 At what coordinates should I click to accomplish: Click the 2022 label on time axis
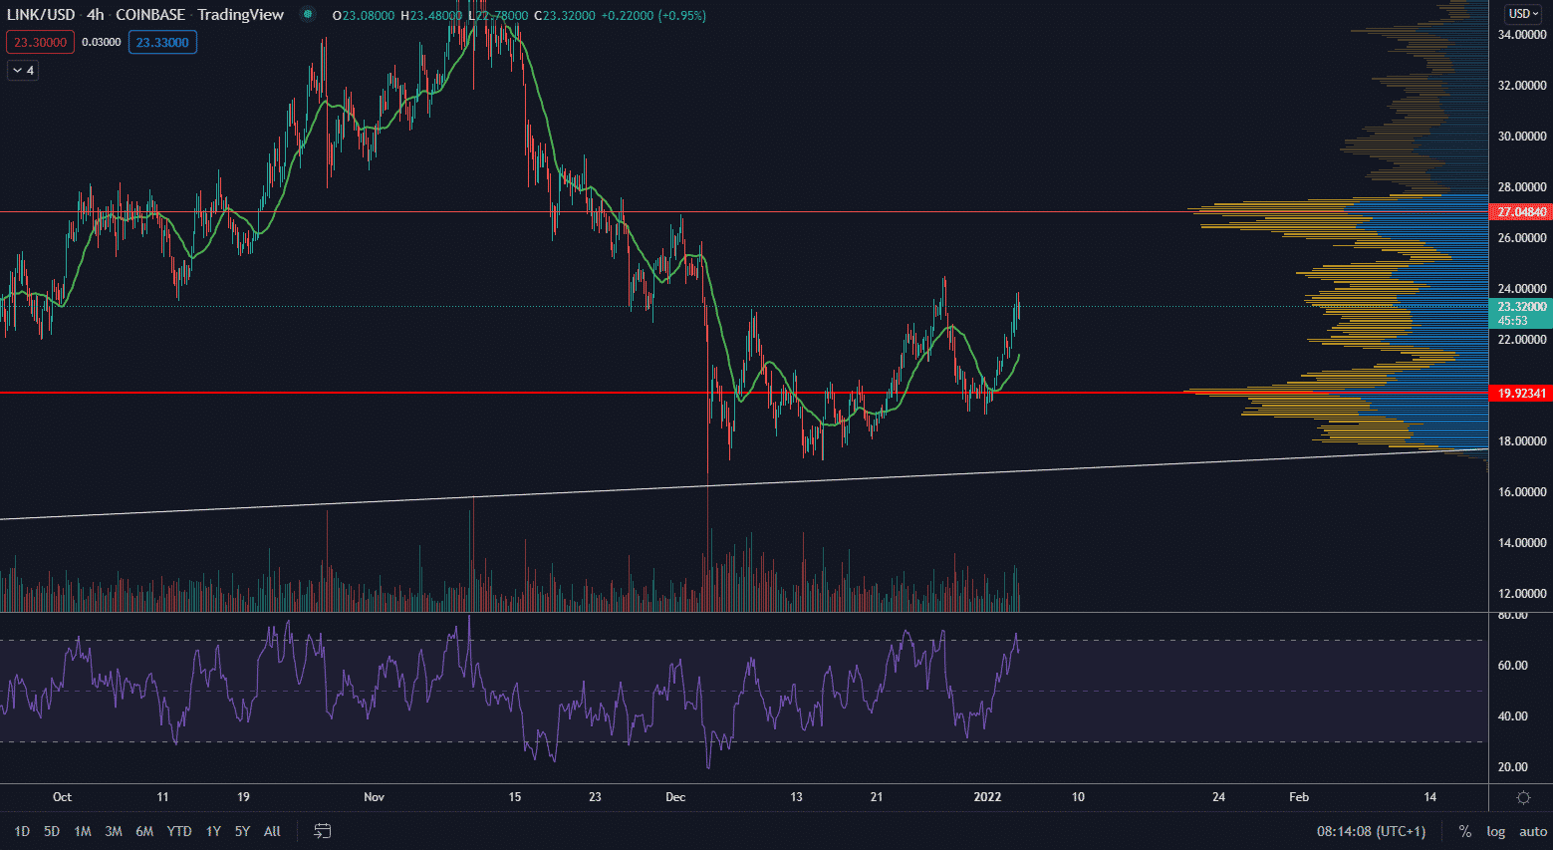pos(987,797)
